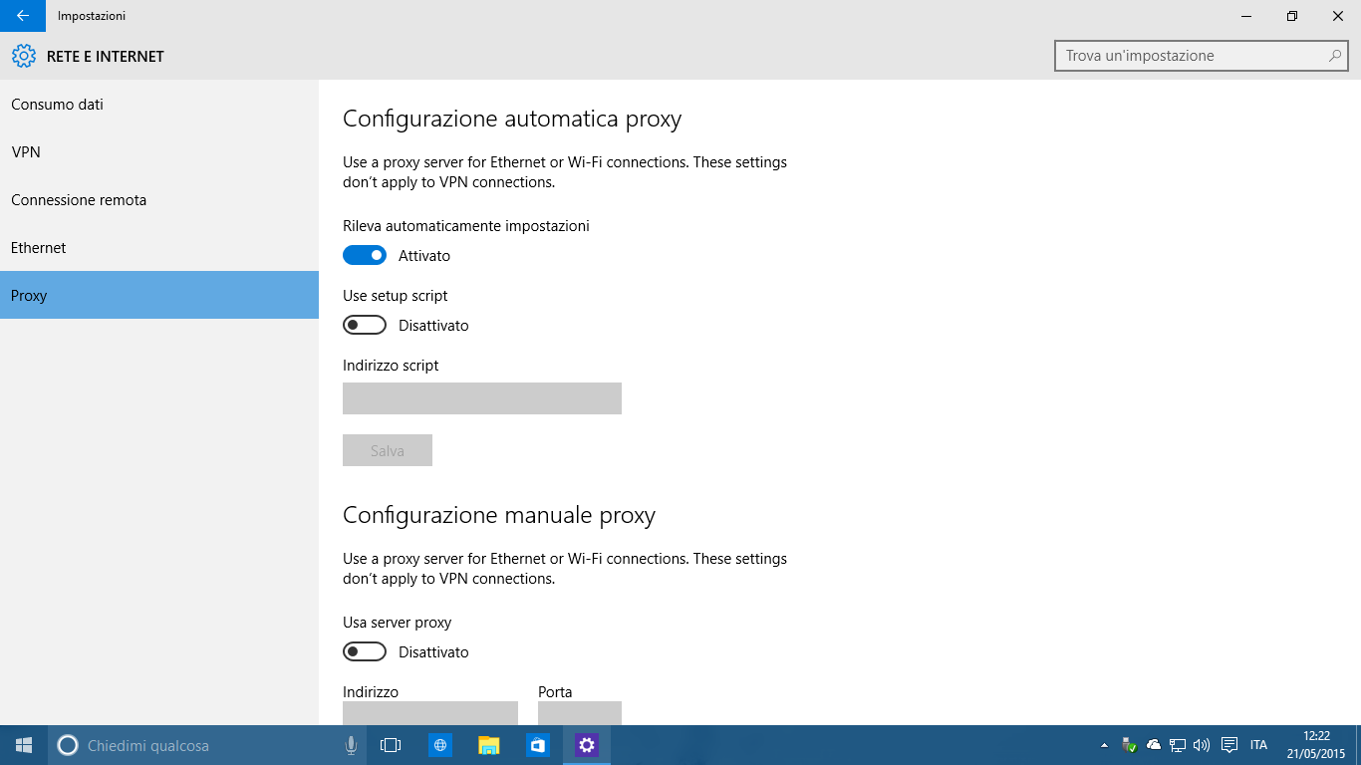
Task: Select the Ethernet section
Action: 159,248
